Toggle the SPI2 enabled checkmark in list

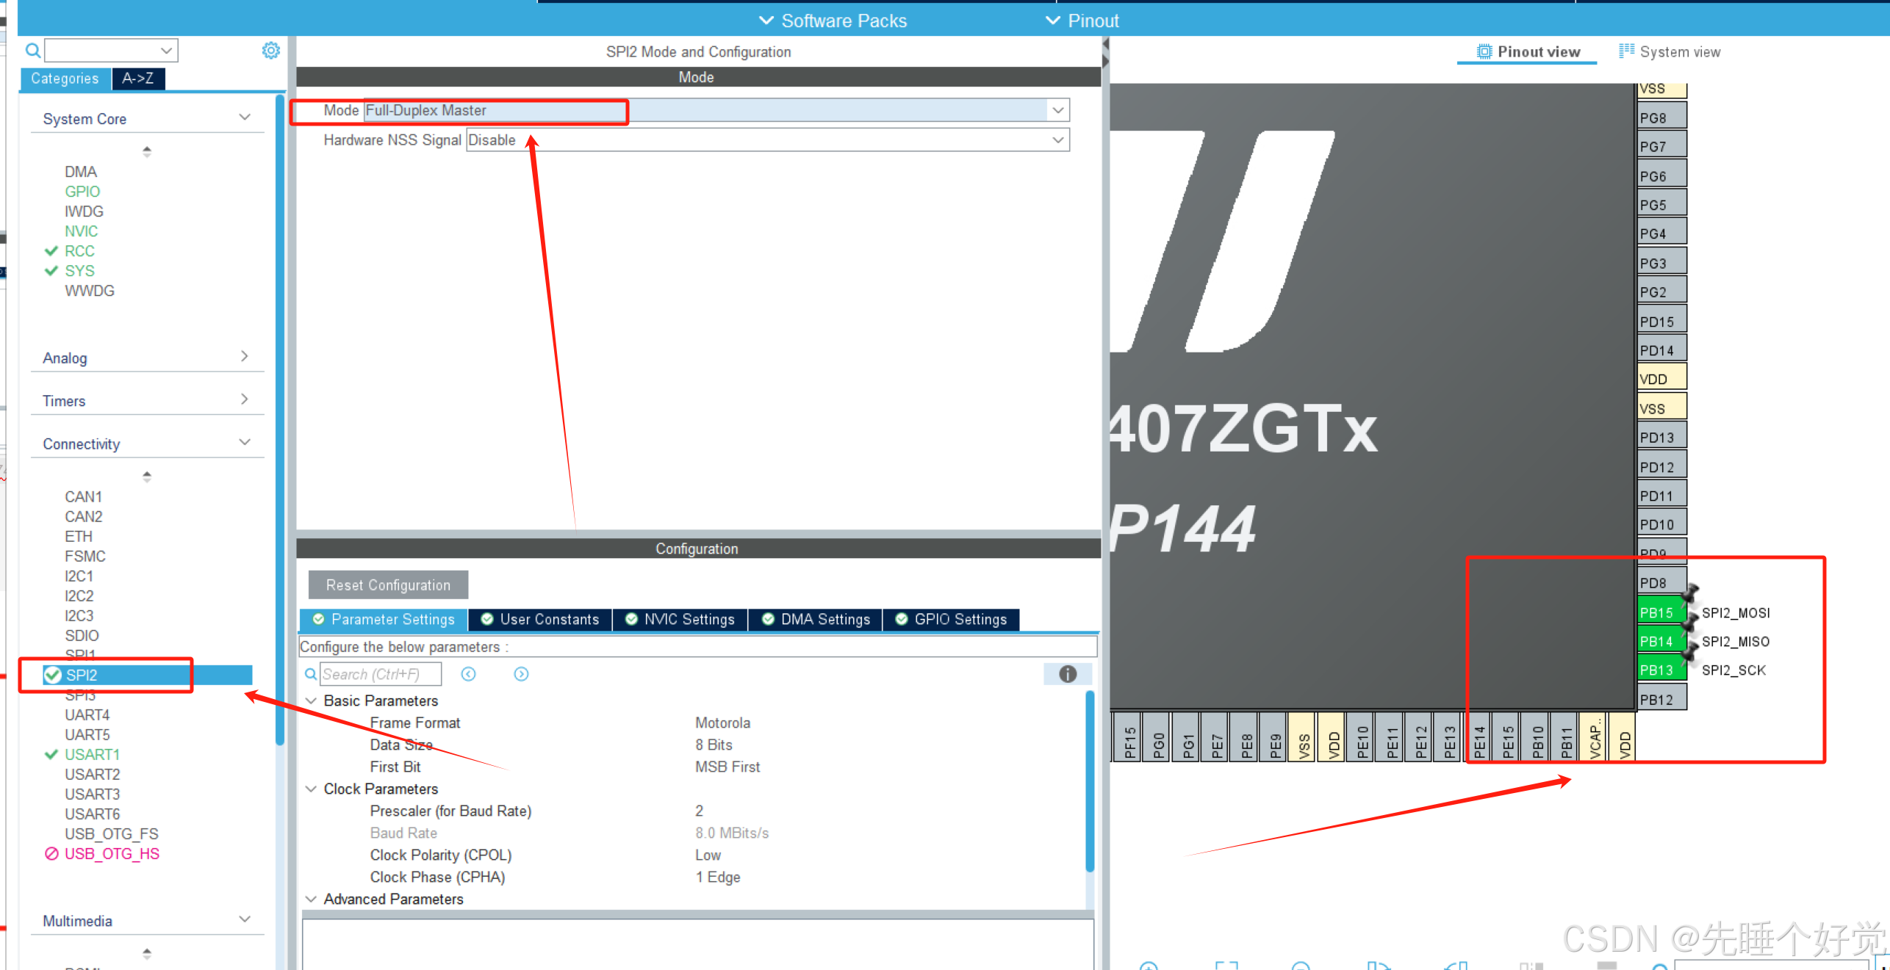[x=52, y=675]
